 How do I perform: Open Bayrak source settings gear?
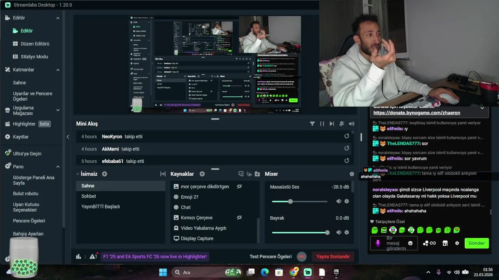[347, 232]
